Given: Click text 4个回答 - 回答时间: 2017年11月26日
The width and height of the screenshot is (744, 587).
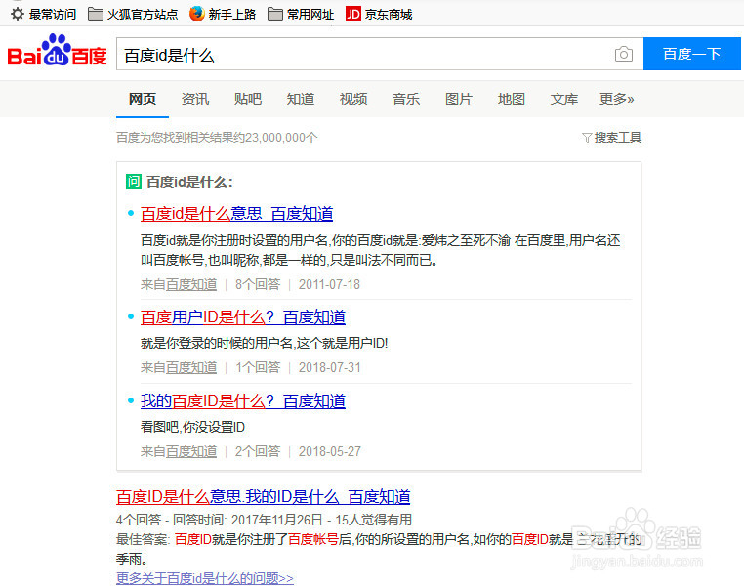Looking at the screenshot, I should [x=220, y=520].
